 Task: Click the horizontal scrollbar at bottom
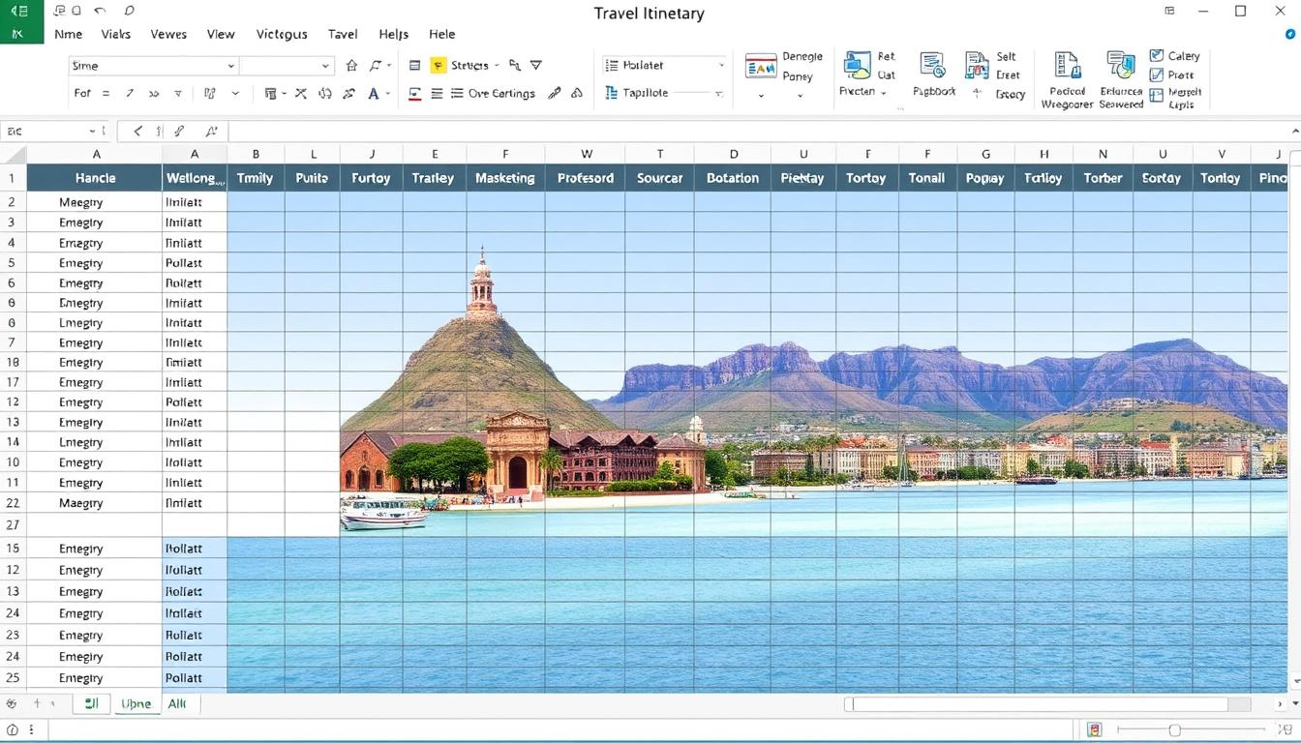click(x=1047, y=704)
